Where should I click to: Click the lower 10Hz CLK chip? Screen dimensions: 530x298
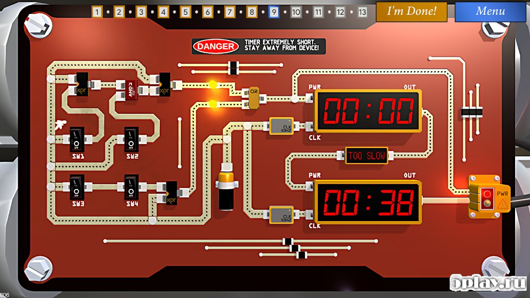tap(281, 215)
